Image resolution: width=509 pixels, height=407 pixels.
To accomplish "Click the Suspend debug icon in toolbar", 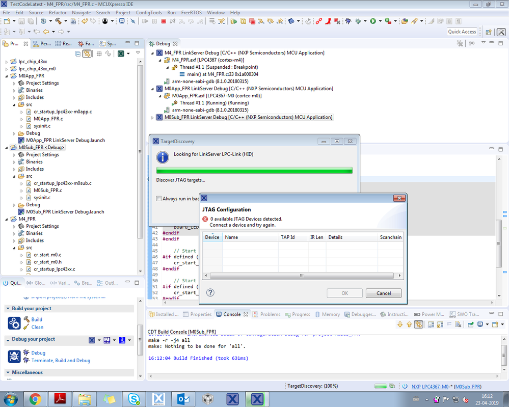I will (154, 21).
